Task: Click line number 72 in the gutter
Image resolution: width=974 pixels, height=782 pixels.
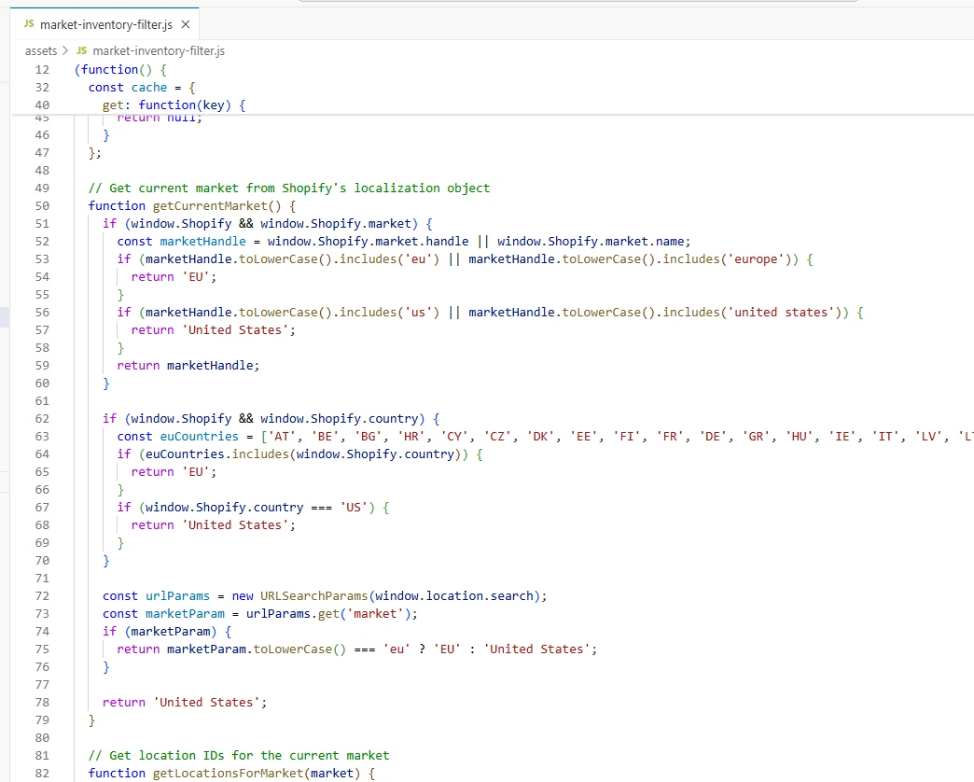Action: click(x=42, y=595)
